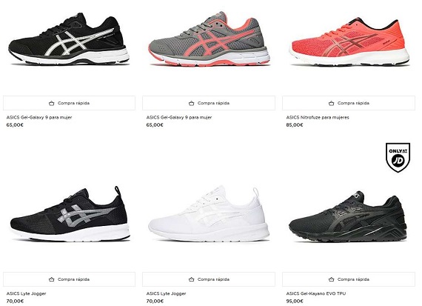The height and width of the screenshot is (306, 422).
Task: View the black and white Gel-Galaxy shoe image
Action: 69,39
